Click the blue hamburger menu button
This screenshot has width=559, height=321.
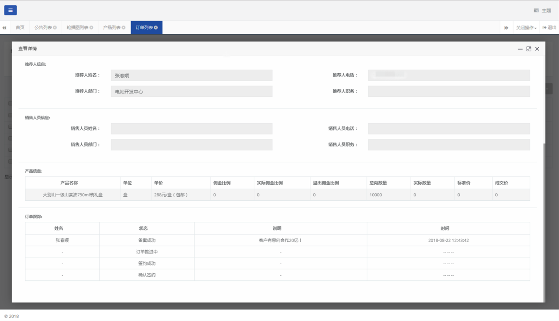click(10, 10)
